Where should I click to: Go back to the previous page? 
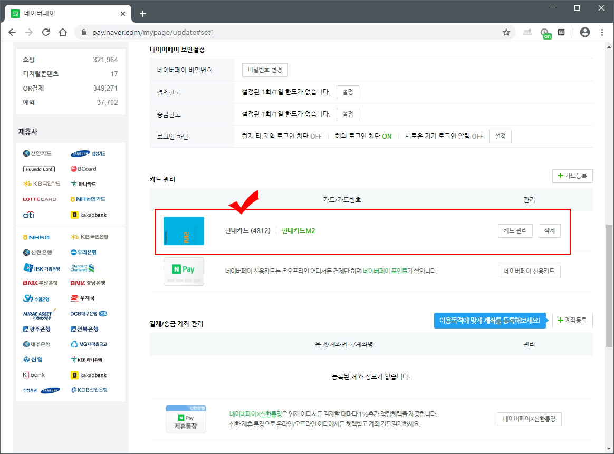click(12, 33)
